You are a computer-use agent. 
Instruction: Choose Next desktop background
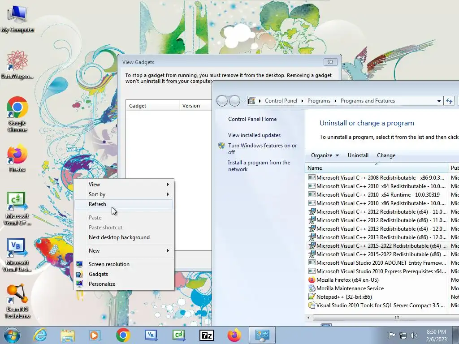[124, 237]
